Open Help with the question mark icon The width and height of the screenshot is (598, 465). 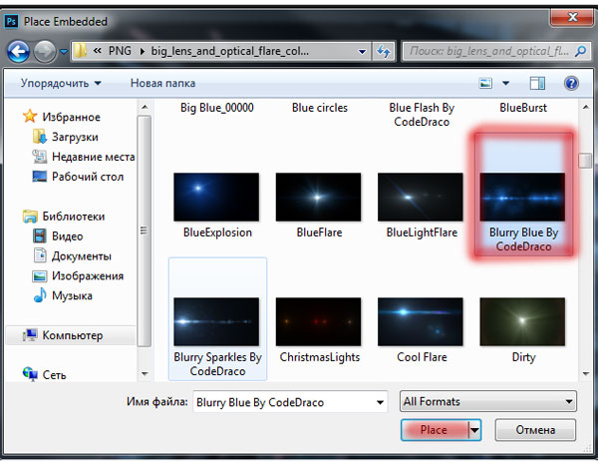571,83
